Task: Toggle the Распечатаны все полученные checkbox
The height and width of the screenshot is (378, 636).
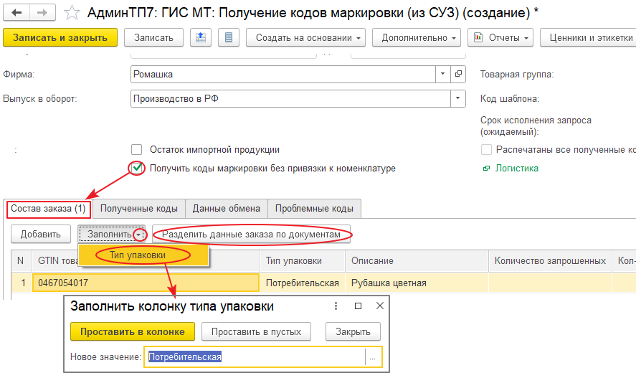Action: coord(487,150)
